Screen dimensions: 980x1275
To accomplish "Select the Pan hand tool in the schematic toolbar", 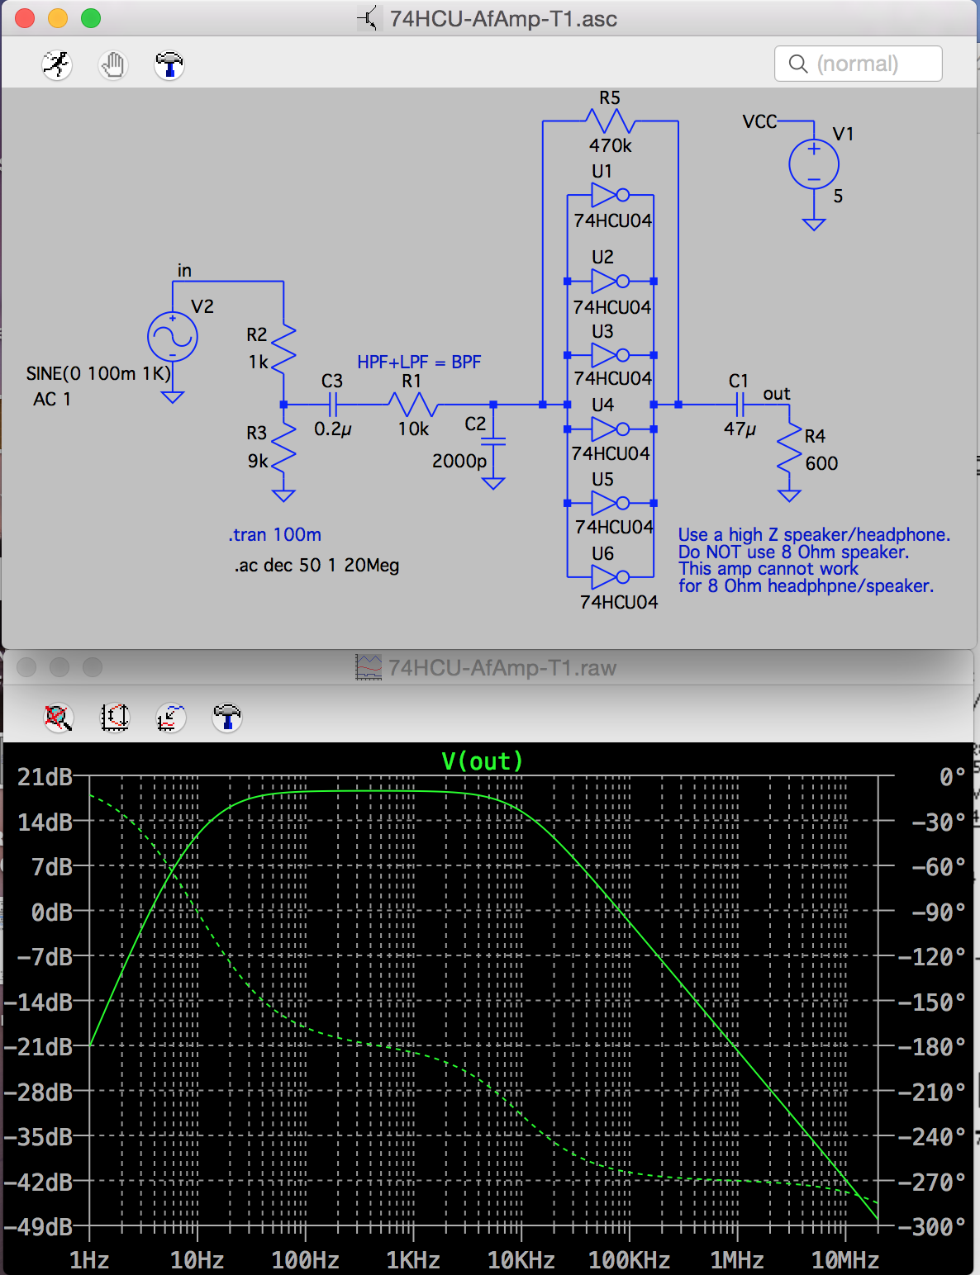I will coord(113,65).
